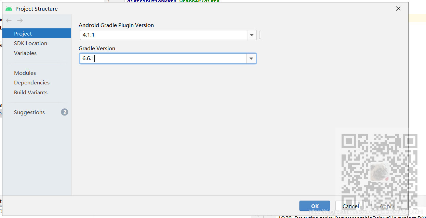Select Build Variants in the sidebar
The height and width of the screenshot is (218, 426).
[30, 92]
